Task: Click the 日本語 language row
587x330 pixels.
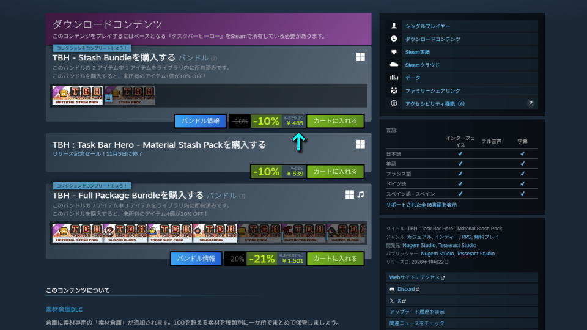Action: tap(462, 154)
